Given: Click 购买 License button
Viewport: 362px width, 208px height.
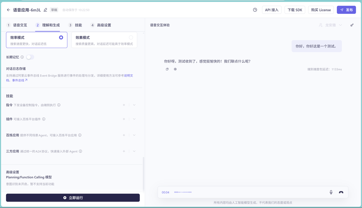Looking at the screenshot, I should click(321, 10).
